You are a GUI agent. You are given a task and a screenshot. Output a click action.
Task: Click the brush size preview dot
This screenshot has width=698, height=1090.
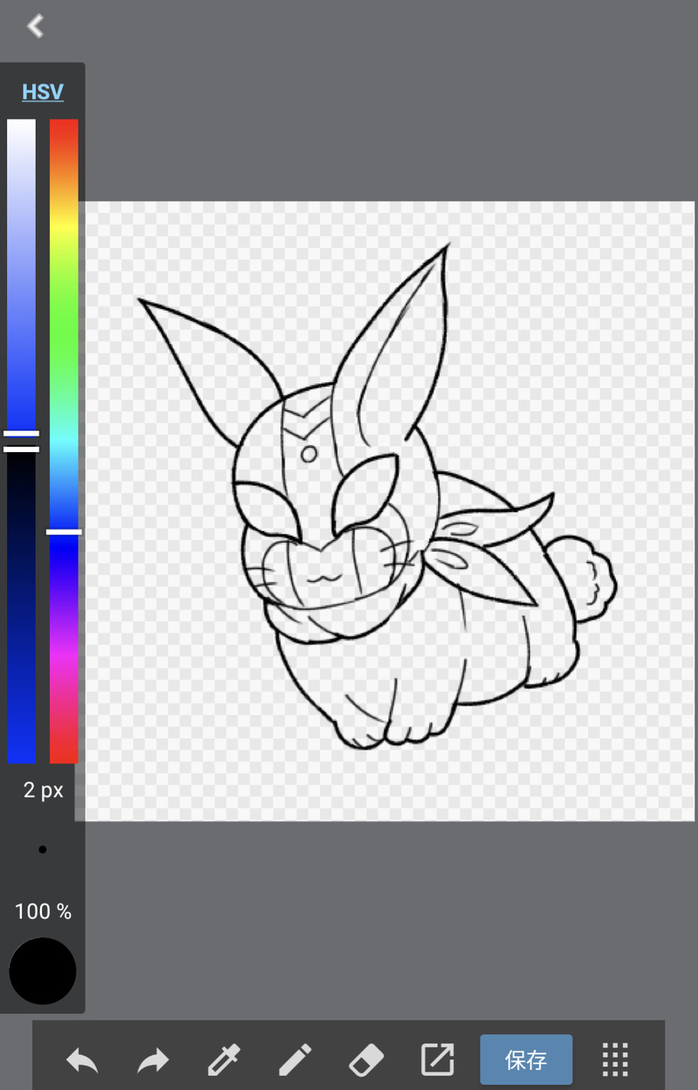(x=43, y=849)
